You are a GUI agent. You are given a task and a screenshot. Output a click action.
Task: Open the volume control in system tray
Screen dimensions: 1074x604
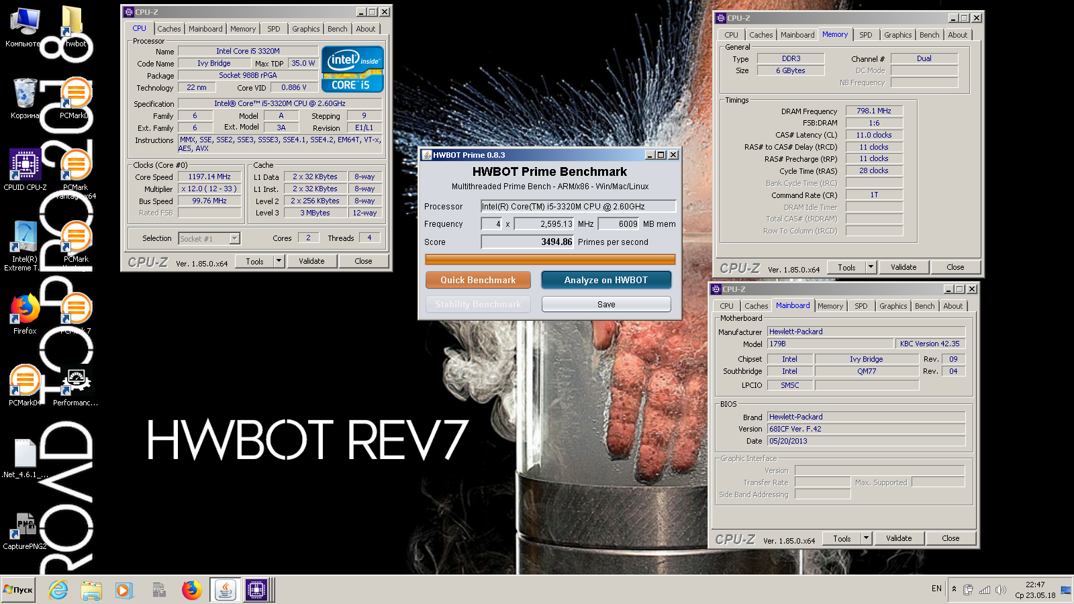pos(1001,590)
